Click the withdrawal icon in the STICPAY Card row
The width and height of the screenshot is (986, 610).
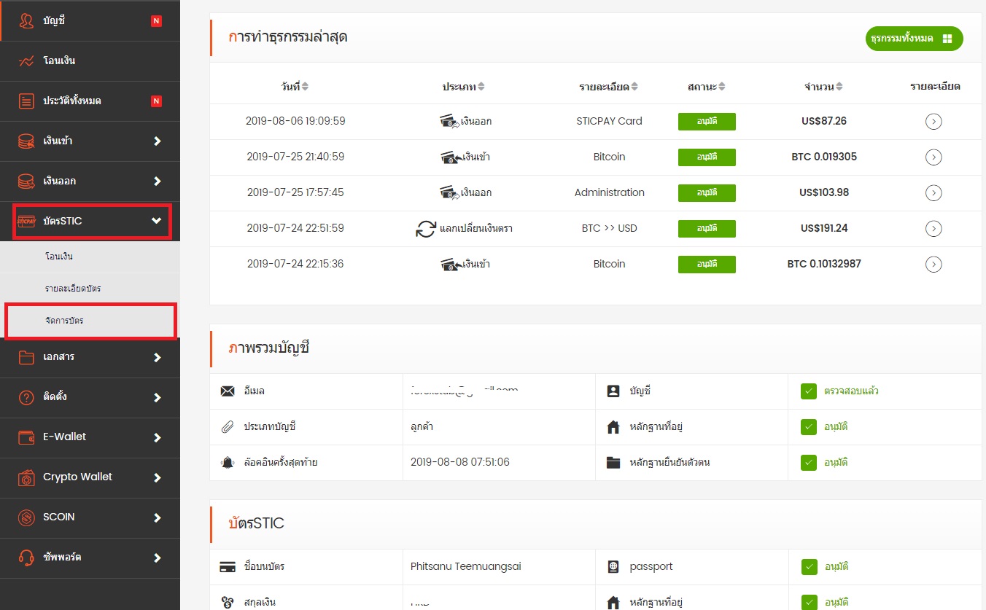450,121
